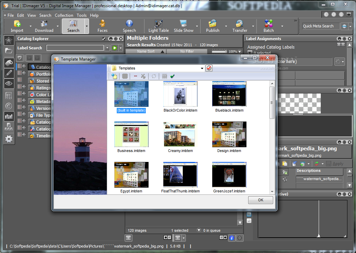Select the pencil icon in left sidebar
This screenshot has width=356, height=253.
coord(9,73)
